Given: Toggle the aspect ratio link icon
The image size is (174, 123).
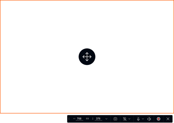Looking at the screenshot, I should 88,119.
